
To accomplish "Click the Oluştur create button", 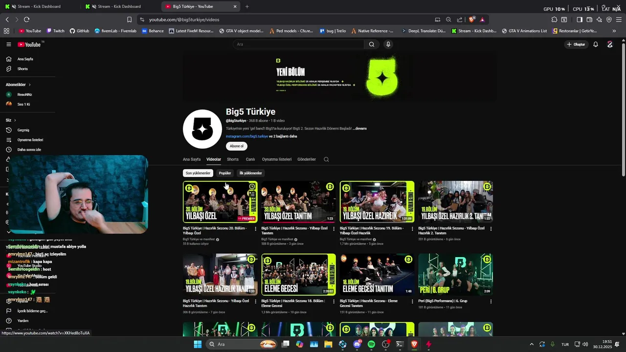I will pos(576,44).
